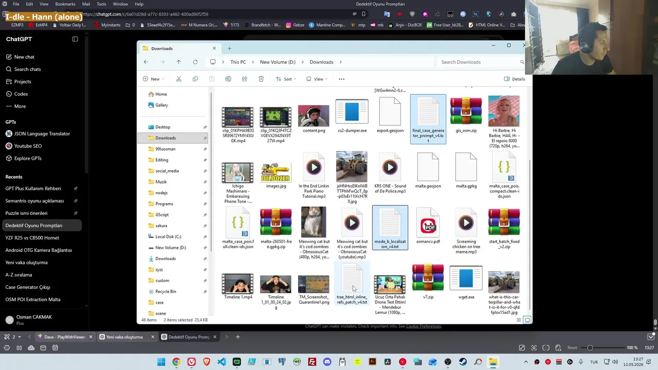Start a New chat in ChatGPT sidebar

tap(24, 57)
